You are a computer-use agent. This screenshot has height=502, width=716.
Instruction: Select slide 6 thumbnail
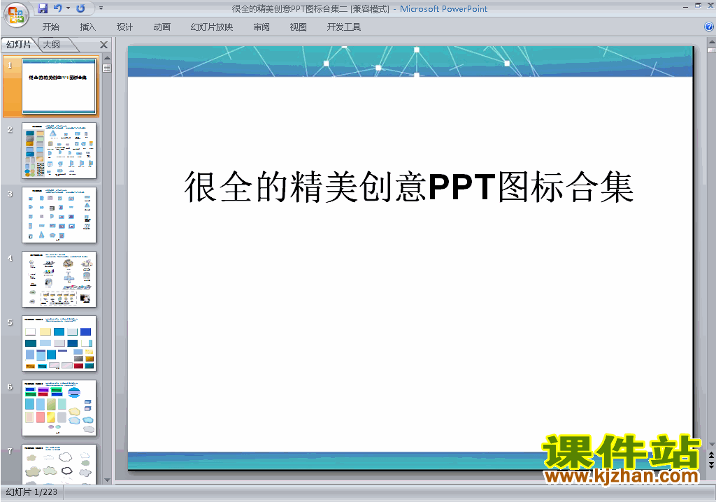click(x=59, y=408)
